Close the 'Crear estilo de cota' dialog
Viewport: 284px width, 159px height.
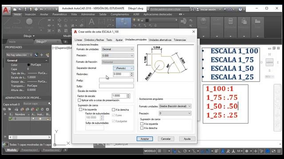tap(193, 32)
